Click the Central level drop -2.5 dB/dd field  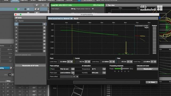pos(104,62)
